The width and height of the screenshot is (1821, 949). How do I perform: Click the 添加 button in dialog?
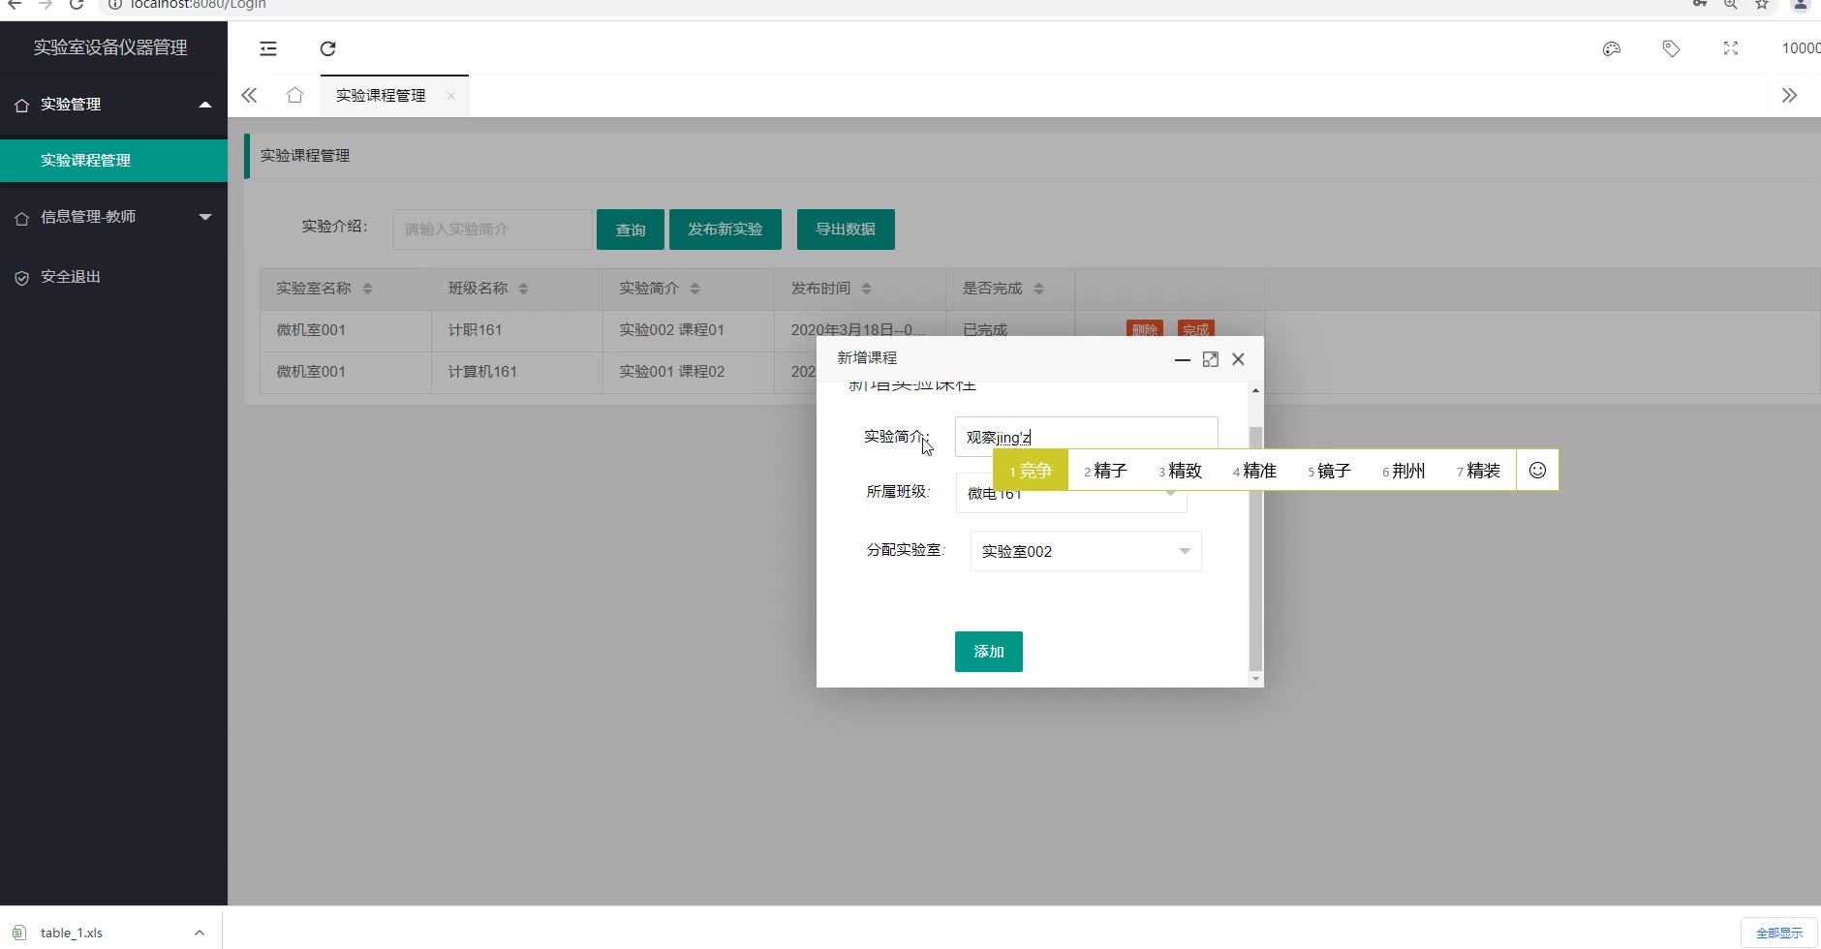point(988,652)
